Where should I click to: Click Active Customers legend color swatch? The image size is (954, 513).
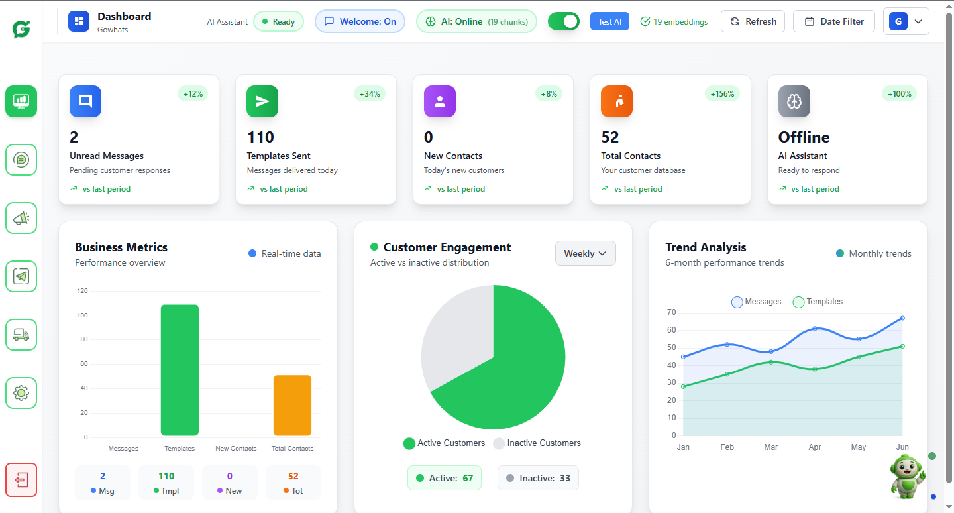[x=409, y=443]
